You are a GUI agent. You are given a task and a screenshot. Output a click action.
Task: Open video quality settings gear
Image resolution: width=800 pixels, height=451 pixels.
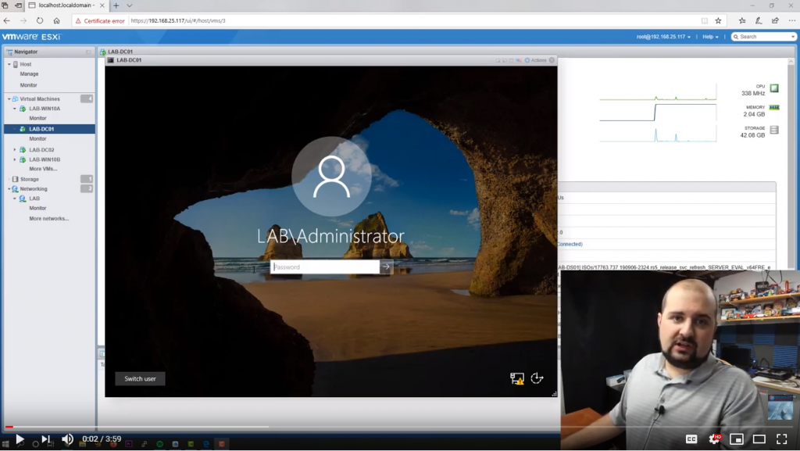pos(713,439)
